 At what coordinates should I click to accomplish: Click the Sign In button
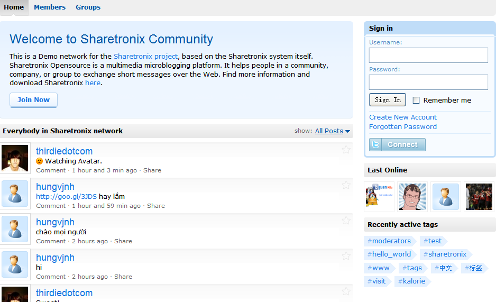coord(388,100)
